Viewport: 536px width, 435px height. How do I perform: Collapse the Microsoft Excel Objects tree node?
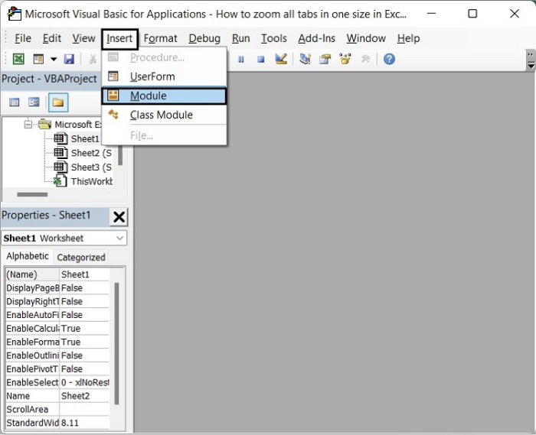[28, 124]
